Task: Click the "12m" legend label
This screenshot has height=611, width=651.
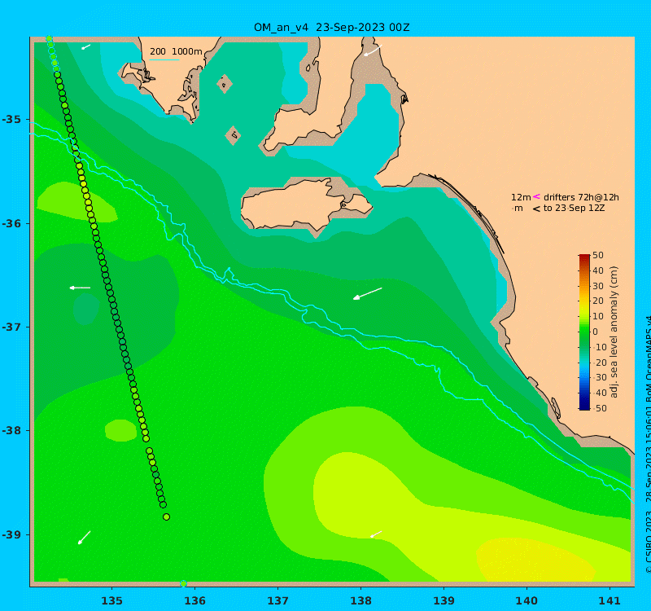Action: click(521, 197)
